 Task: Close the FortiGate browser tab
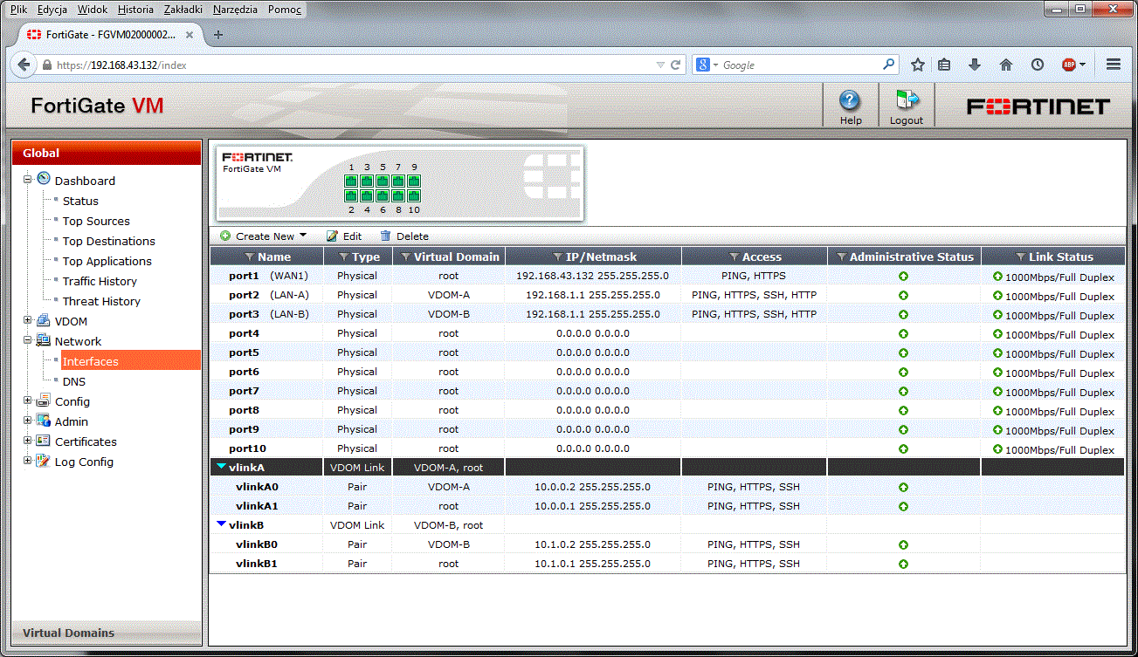[190, 35]
